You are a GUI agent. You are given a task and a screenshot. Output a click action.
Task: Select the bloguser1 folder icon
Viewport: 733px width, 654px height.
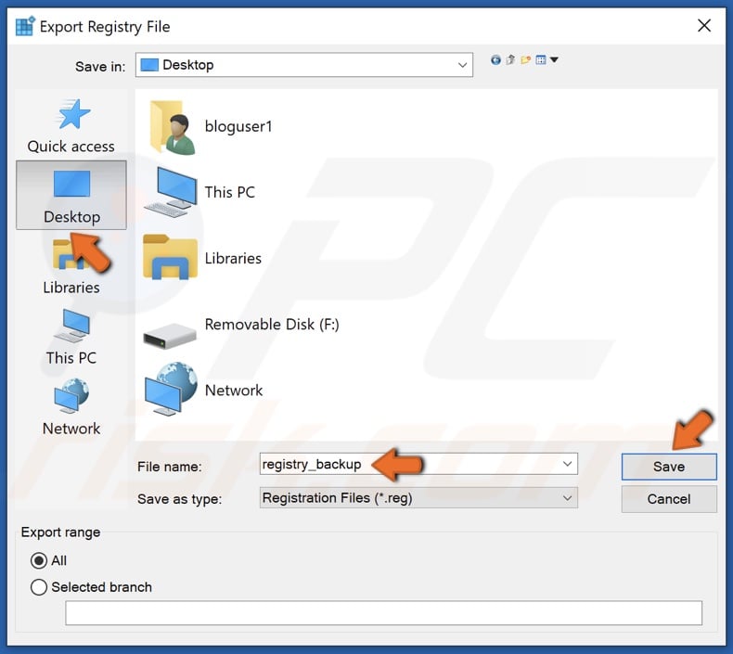click(x=171, y=127)
